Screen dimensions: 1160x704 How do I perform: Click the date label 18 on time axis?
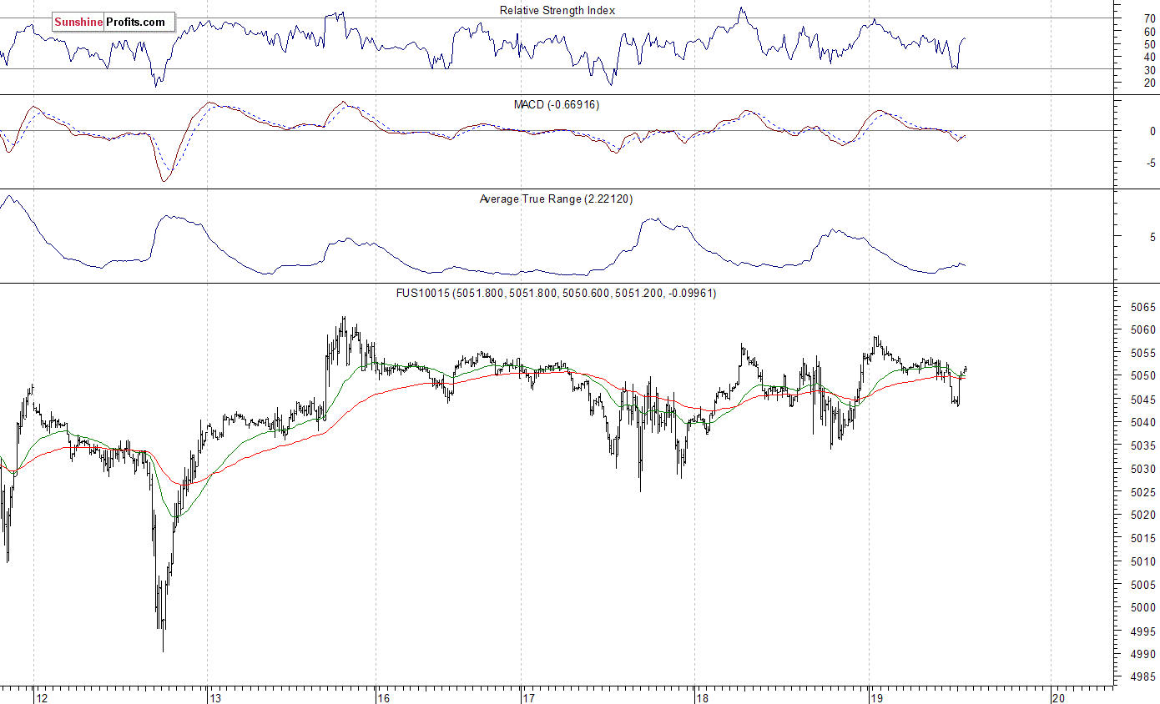702,697
